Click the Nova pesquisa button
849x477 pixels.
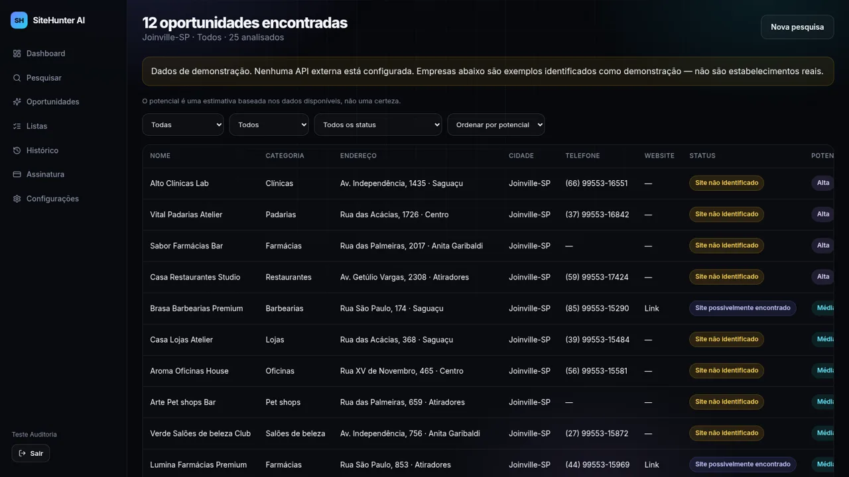click(797, 27)
